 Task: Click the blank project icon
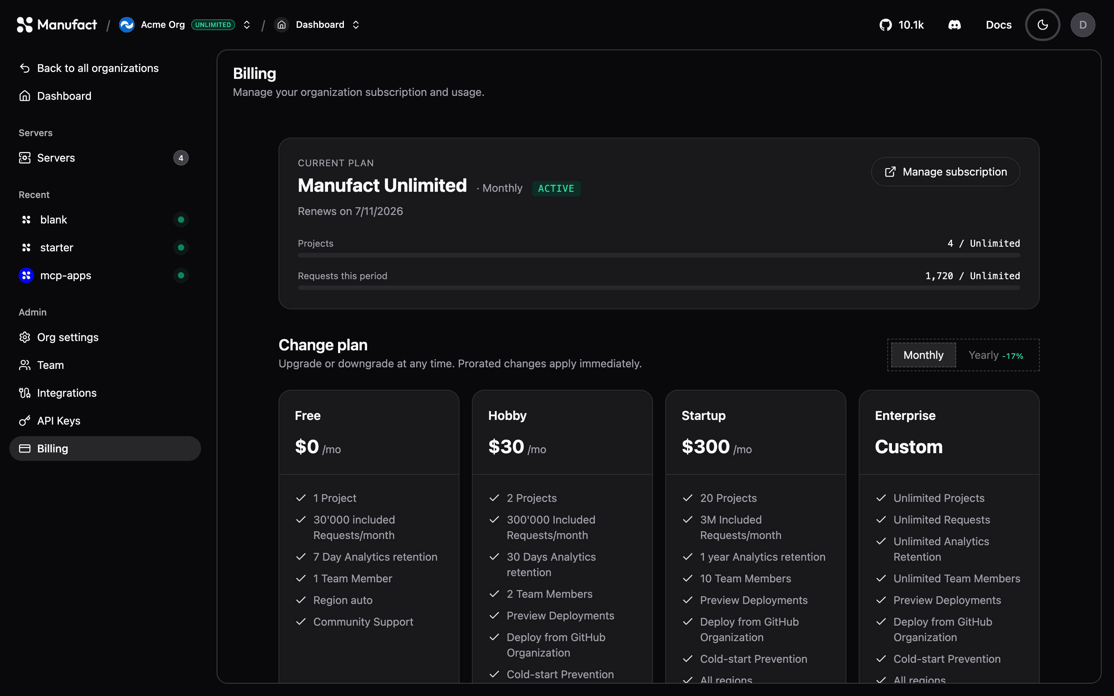(26, 220)
